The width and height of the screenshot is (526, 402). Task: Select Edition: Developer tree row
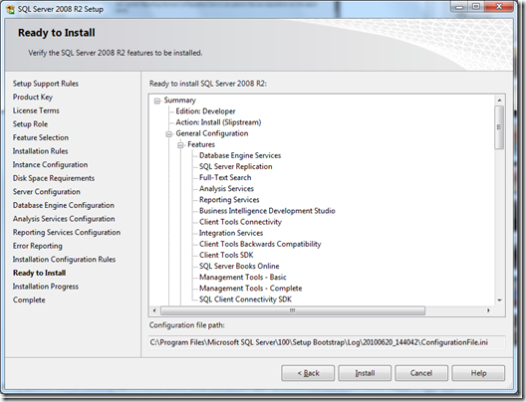[205, 111]
